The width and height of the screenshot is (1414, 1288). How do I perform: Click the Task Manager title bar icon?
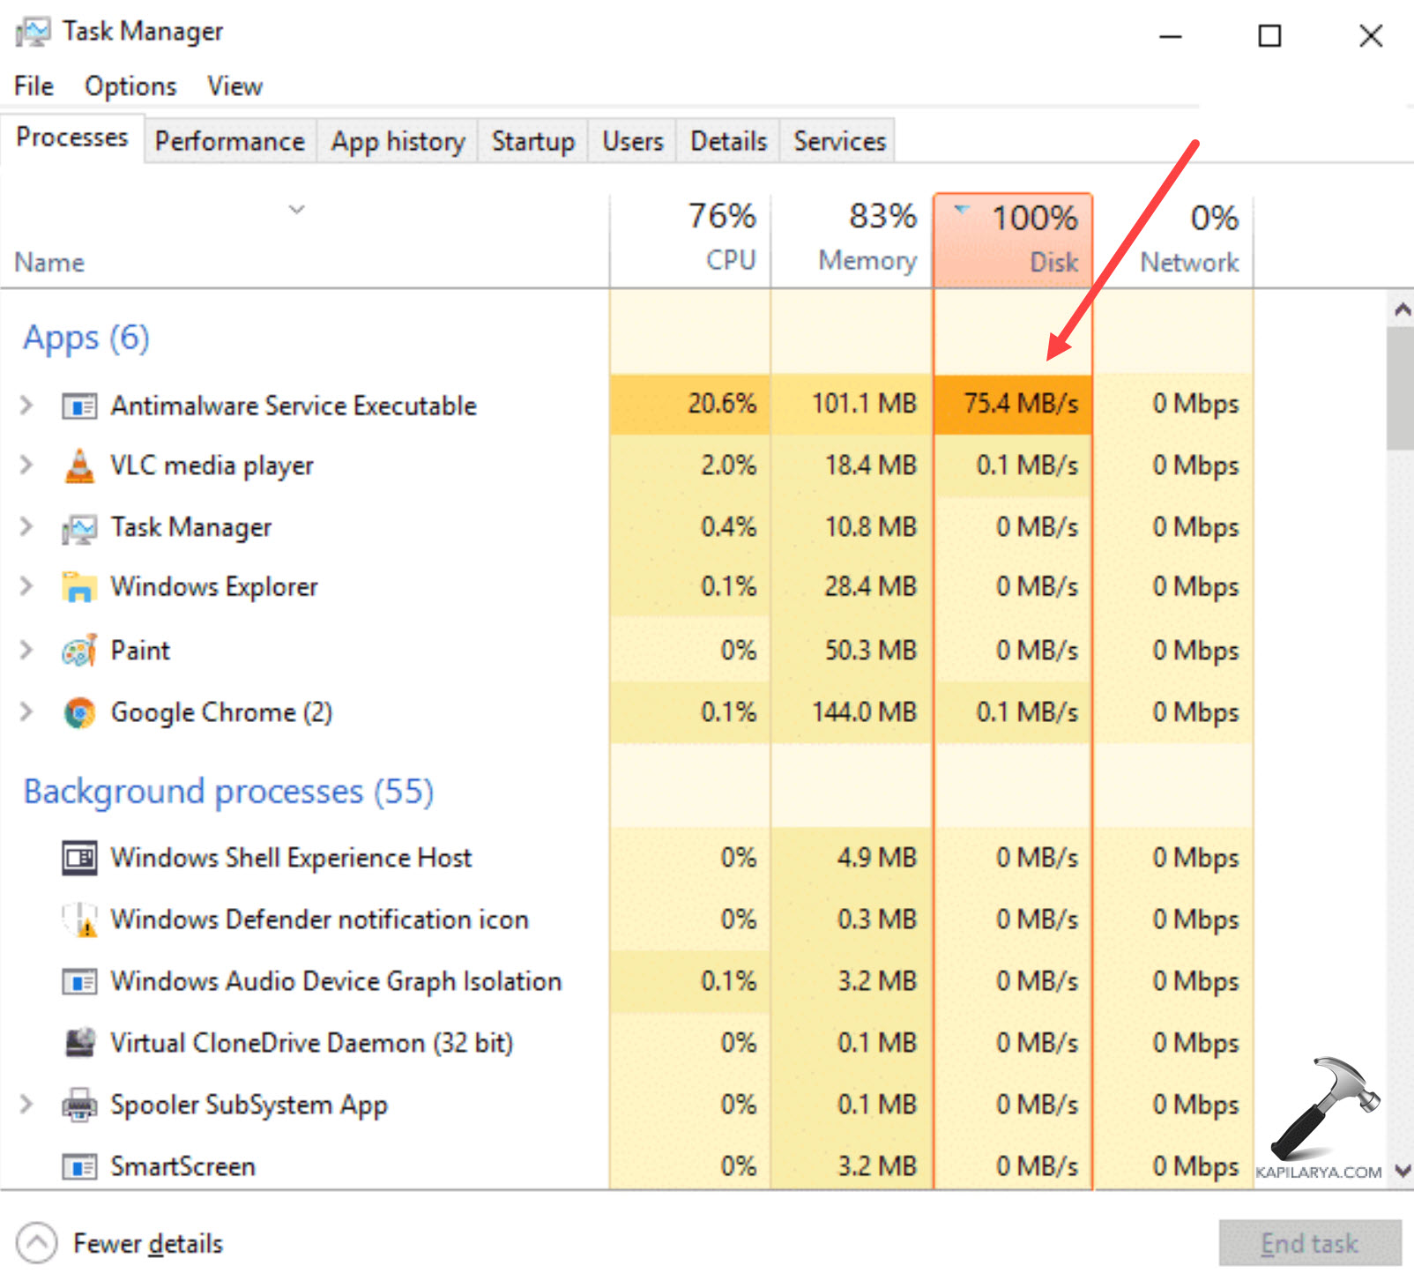(x=33, y=33)
